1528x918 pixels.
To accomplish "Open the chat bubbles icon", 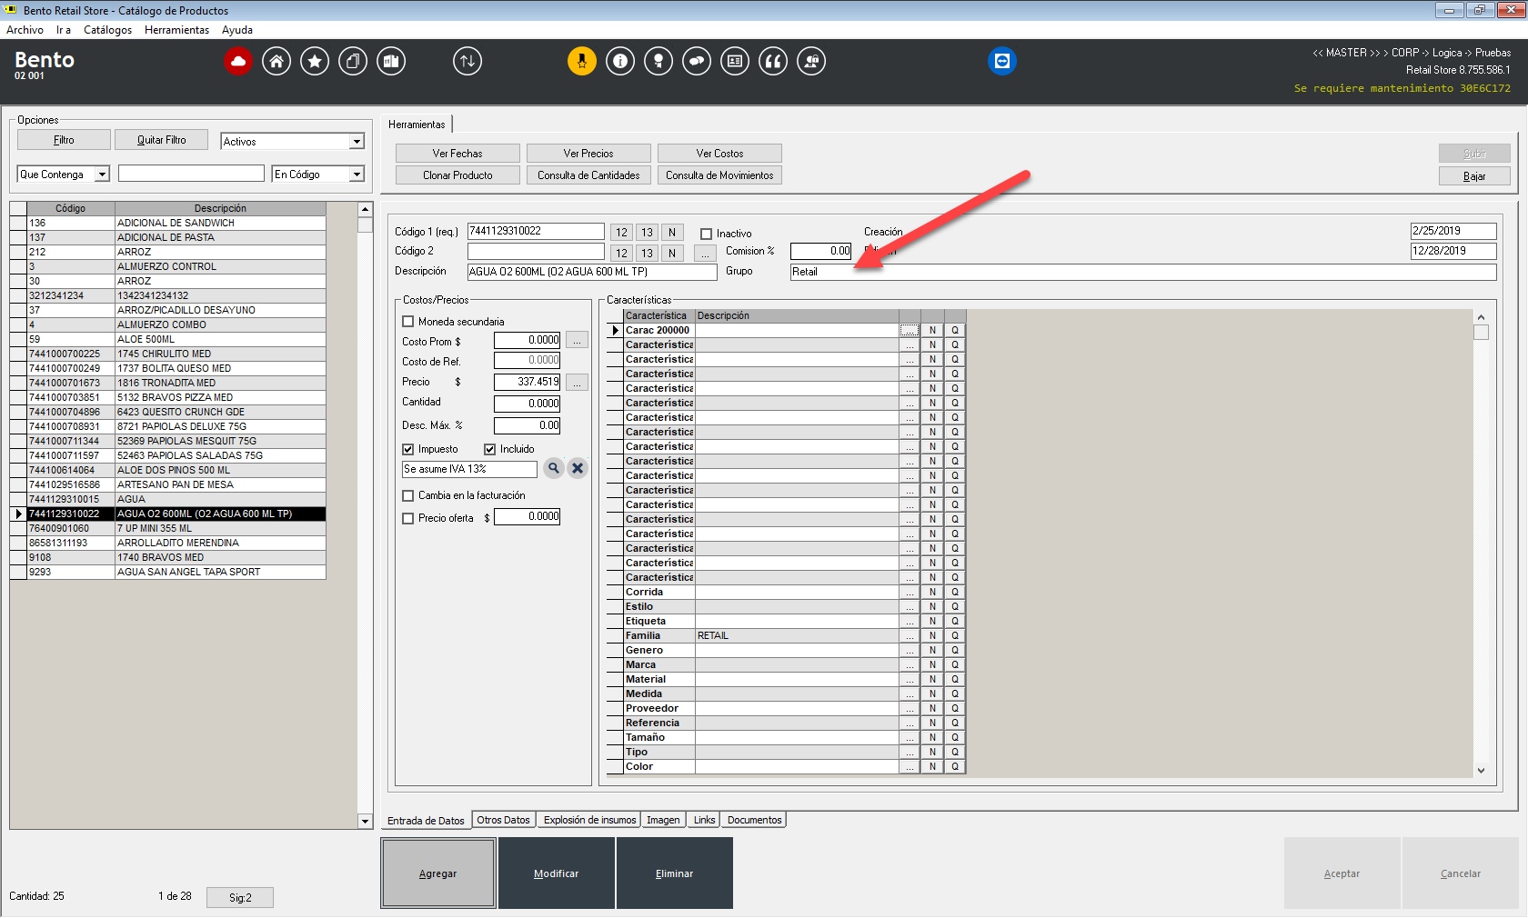I will [x=697, y=61].
